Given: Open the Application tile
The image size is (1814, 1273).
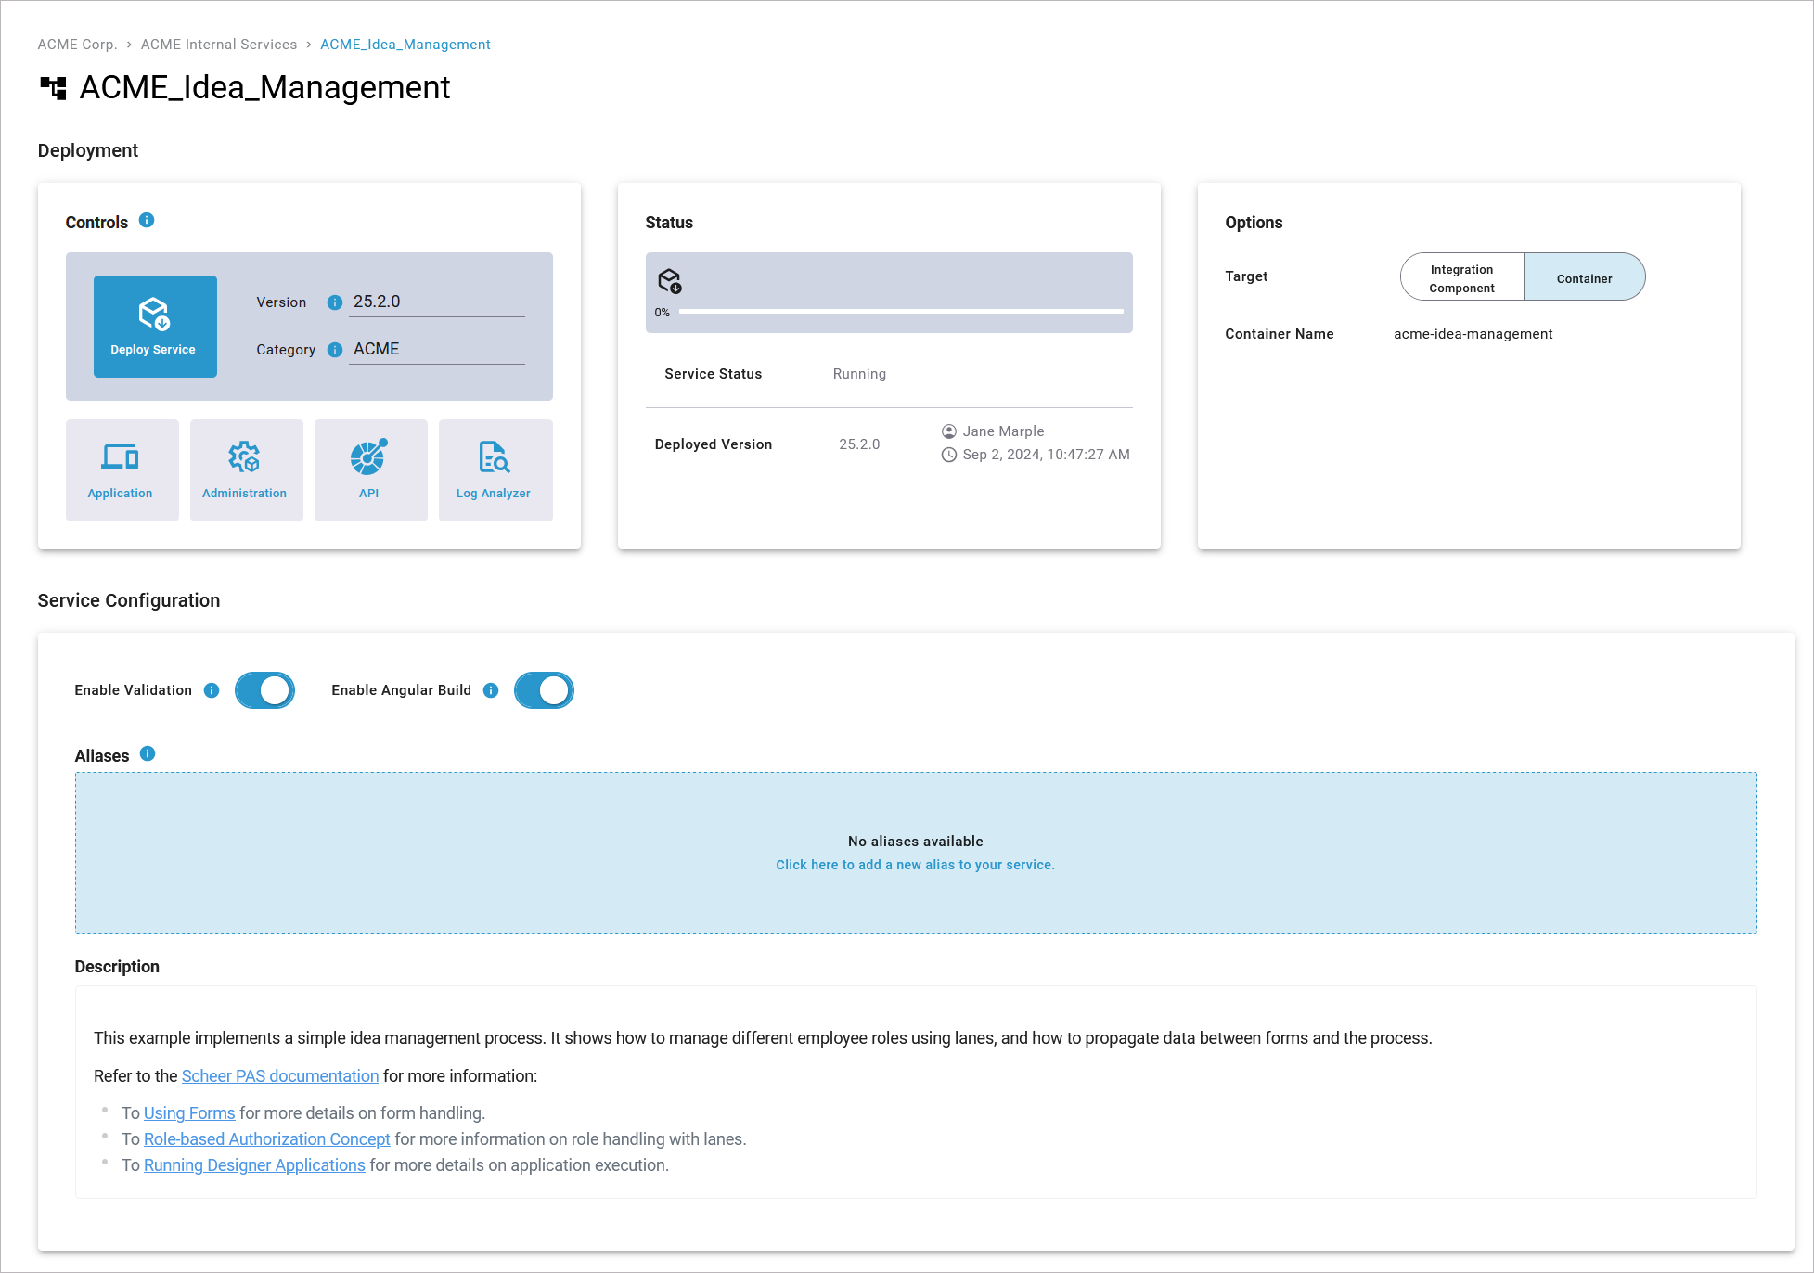Looking at the screenshot, I should [x=122, y=469].
